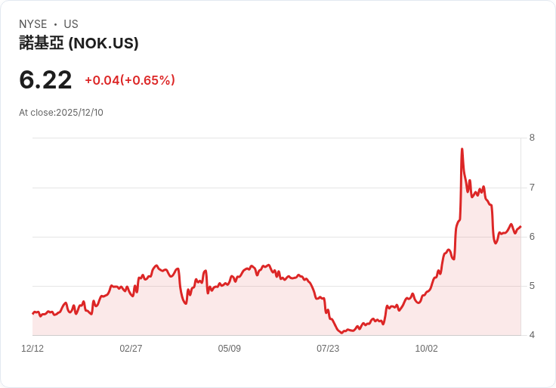Image resolution: width=556 pixels, height=388 pixels.
Task: Click the 6.22 current price value
Action: tap(45, 80)
